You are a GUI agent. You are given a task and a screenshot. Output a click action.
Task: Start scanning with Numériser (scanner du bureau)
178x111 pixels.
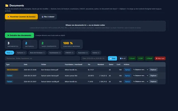tap(21, 17)
